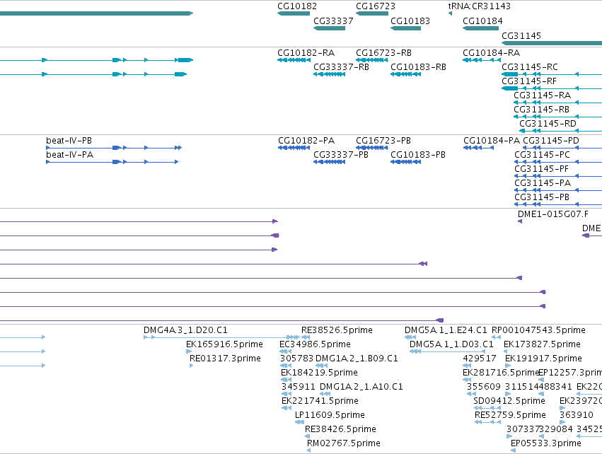The height and width of the screenshot is (454, 602).
Task: Select the EK165916.5prime EST label
Action: [224, 344]
